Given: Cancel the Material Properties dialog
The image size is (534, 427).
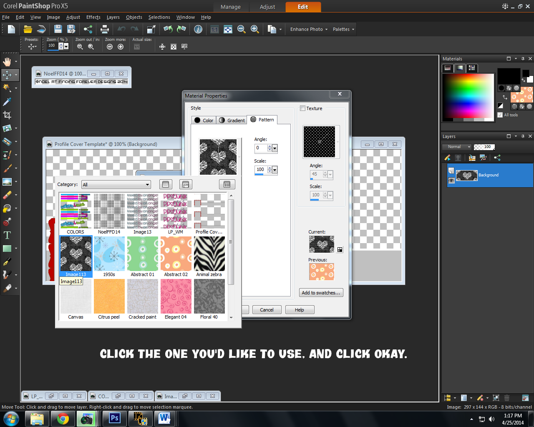Looking at the screenshot, I should [267, 309].
